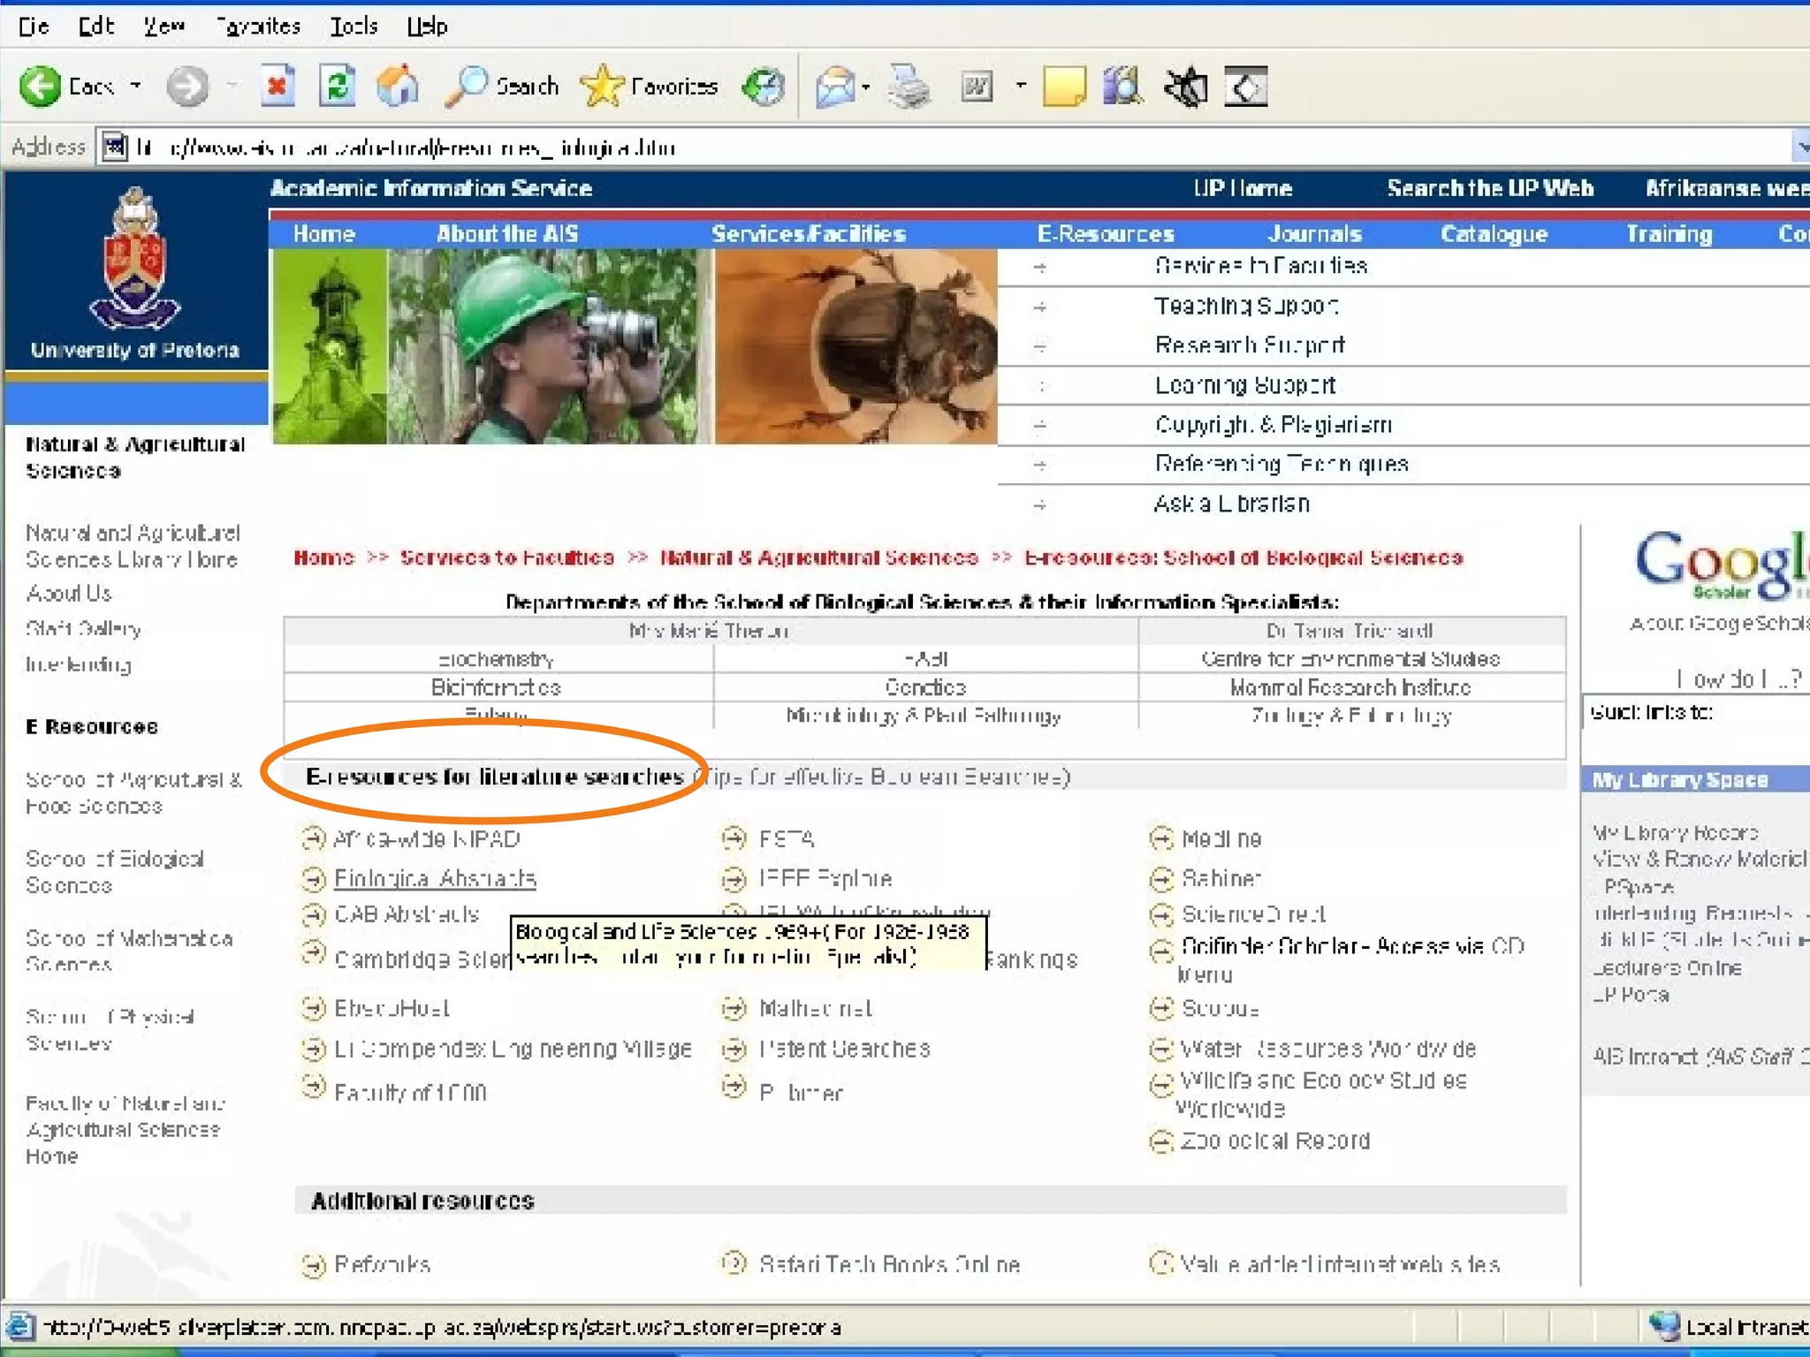This screenshot has width=1810, height=1357.
Task: Open the Favorites menu
Action: 258,27
